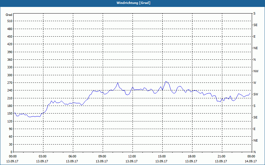This screenshot has width=265, height=165.
Task: Click the "W" compass direction label
Action: click(x=255, y=83)
